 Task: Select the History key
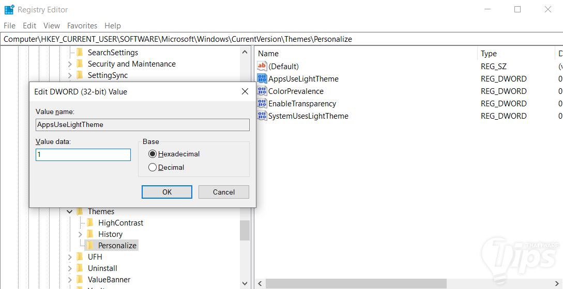pyautogui.click(x=110, y=234)
